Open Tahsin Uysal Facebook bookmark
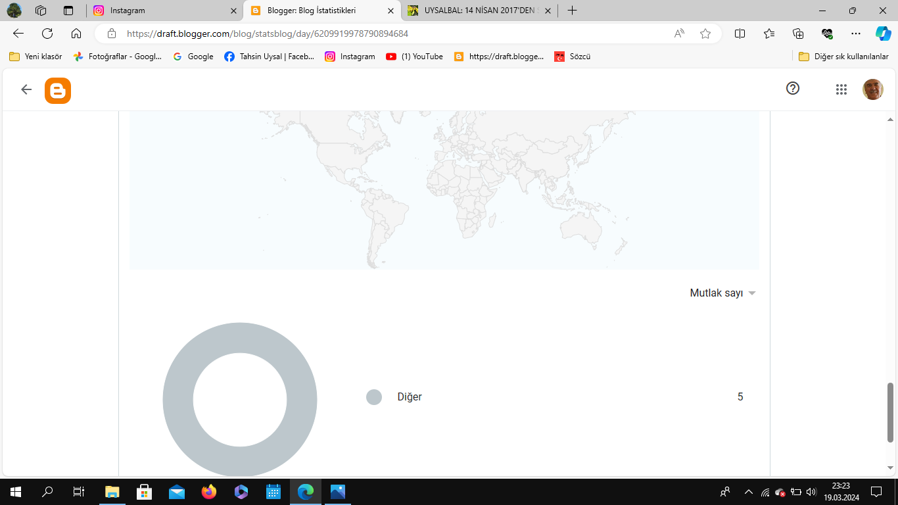 point(270,57)
